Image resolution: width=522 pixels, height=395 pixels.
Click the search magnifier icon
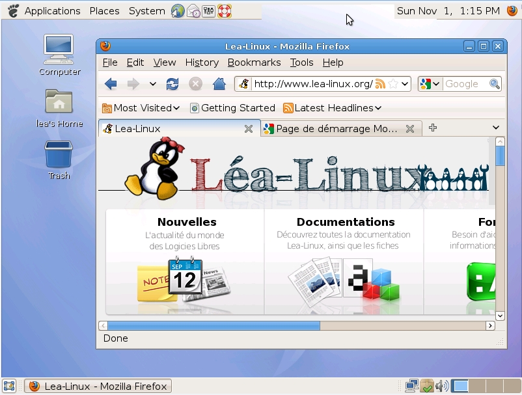click(x=495, y=84)
